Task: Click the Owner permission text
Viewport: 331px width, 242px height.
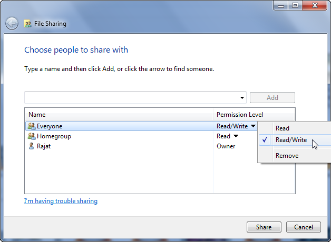Action: pos(226,146)
